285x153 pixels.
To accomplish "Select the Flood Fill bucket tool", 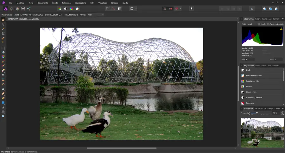I will point(3,52).
